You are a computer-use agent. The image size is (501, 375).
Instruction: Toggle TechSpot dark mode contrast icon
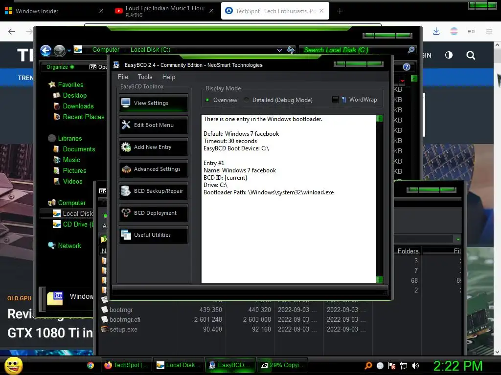click(x=449, y=55)
